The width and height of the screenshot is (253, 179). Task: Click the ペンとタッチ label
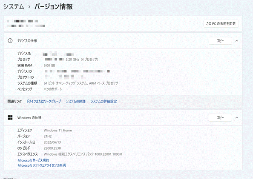pos(25,89)
